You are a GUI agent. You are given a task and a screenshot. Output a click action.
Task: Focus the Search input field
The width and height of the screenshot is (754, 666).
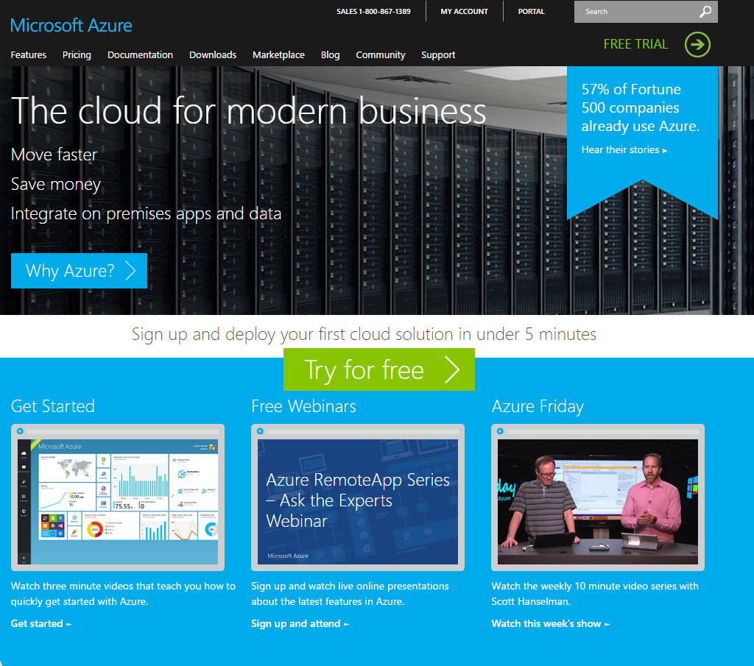pyautogui.click(x=645, y=12)
